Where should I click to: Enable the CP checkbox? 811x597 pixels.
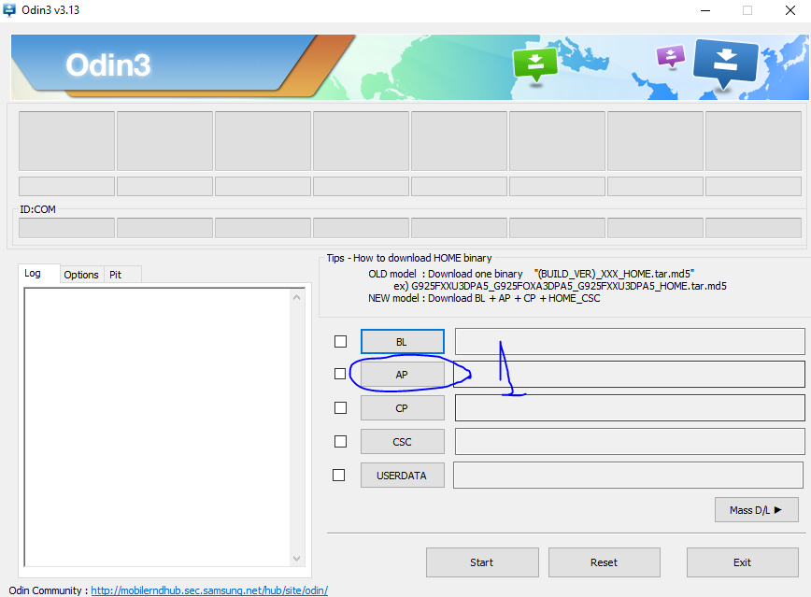340,407
